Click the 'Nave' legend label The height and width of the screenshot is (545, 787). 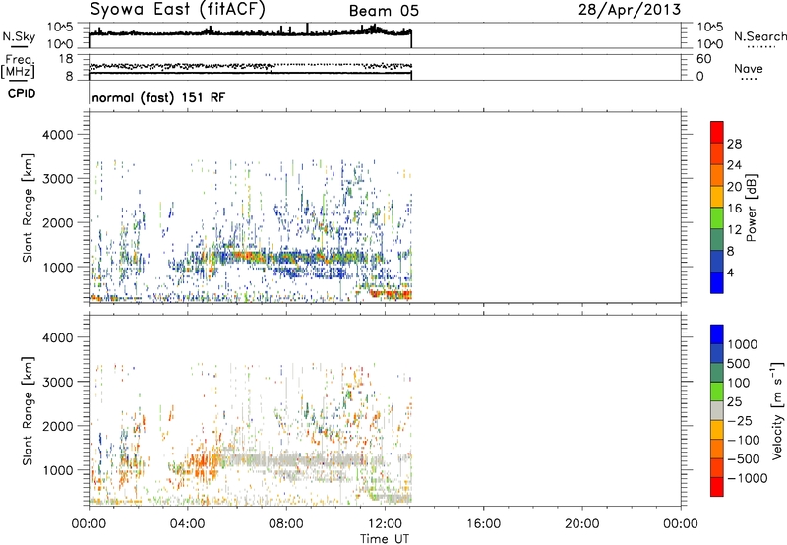pyautogui.click(x=749, y=68)
